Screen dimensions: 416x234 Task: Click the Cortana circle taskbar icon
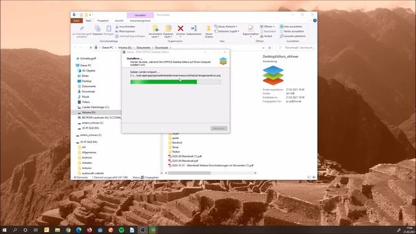(25, 229)
